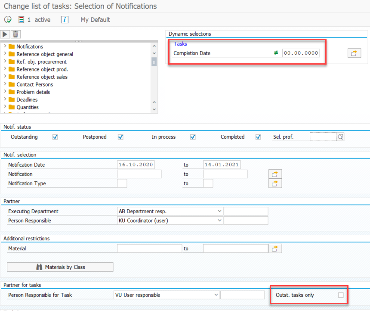
Task: Enable the 'Outst. tasks only' checkbox
Action: (341, 295)
